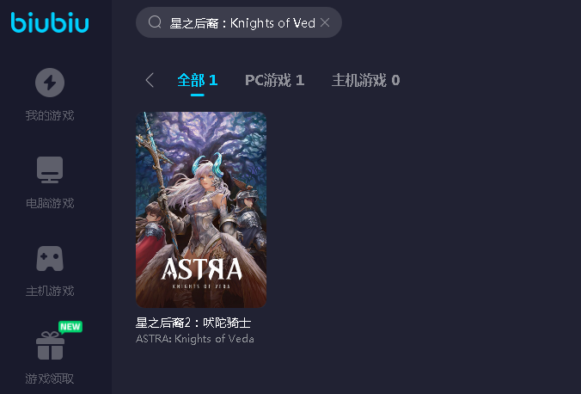Click the 主机游戏 label in the sidebar
581x394 pixels.
click(x=50, y=291)
